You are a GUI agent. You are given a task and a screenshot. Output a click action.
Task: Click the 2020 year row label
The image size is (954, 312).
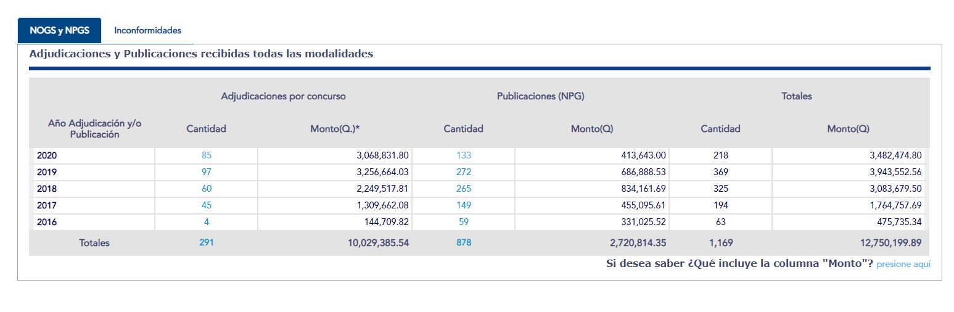pyautogui.click(x=47, y=155)
